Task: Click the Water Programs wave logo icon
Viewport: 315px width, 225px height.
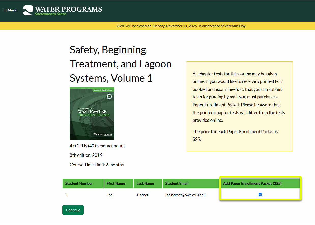Action: [x=28, y=10]
